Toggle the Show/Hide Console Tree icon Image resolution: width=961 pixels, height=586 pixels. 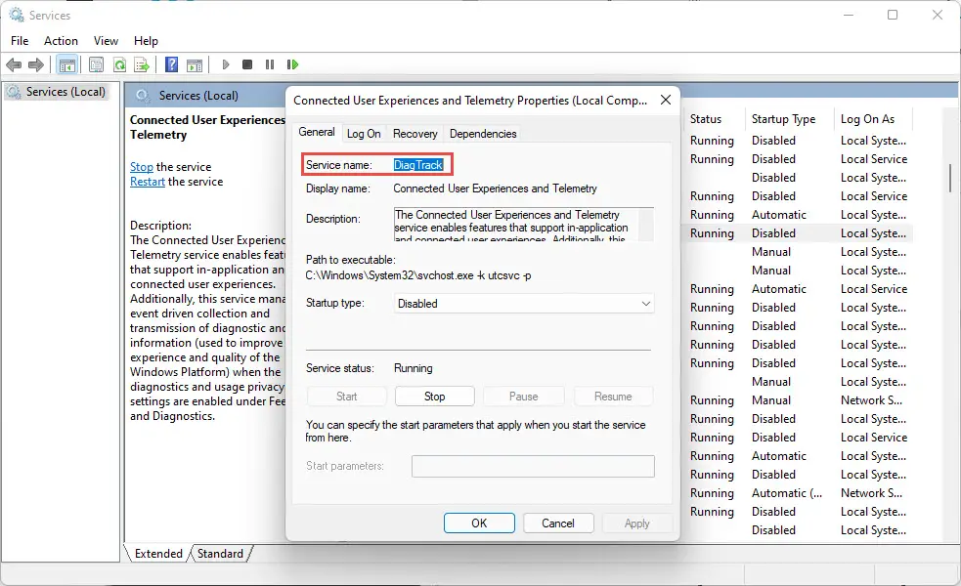click(66, 64)
